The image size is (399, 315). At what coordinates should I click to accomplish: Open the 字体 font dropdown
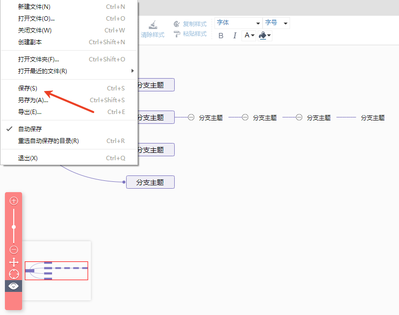(239, 23)
